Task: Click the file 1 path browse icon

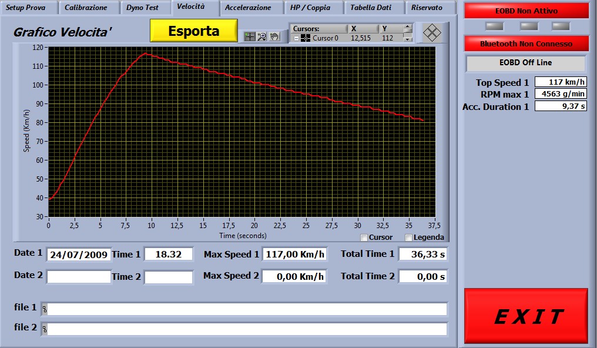Action: pos(45,309)
